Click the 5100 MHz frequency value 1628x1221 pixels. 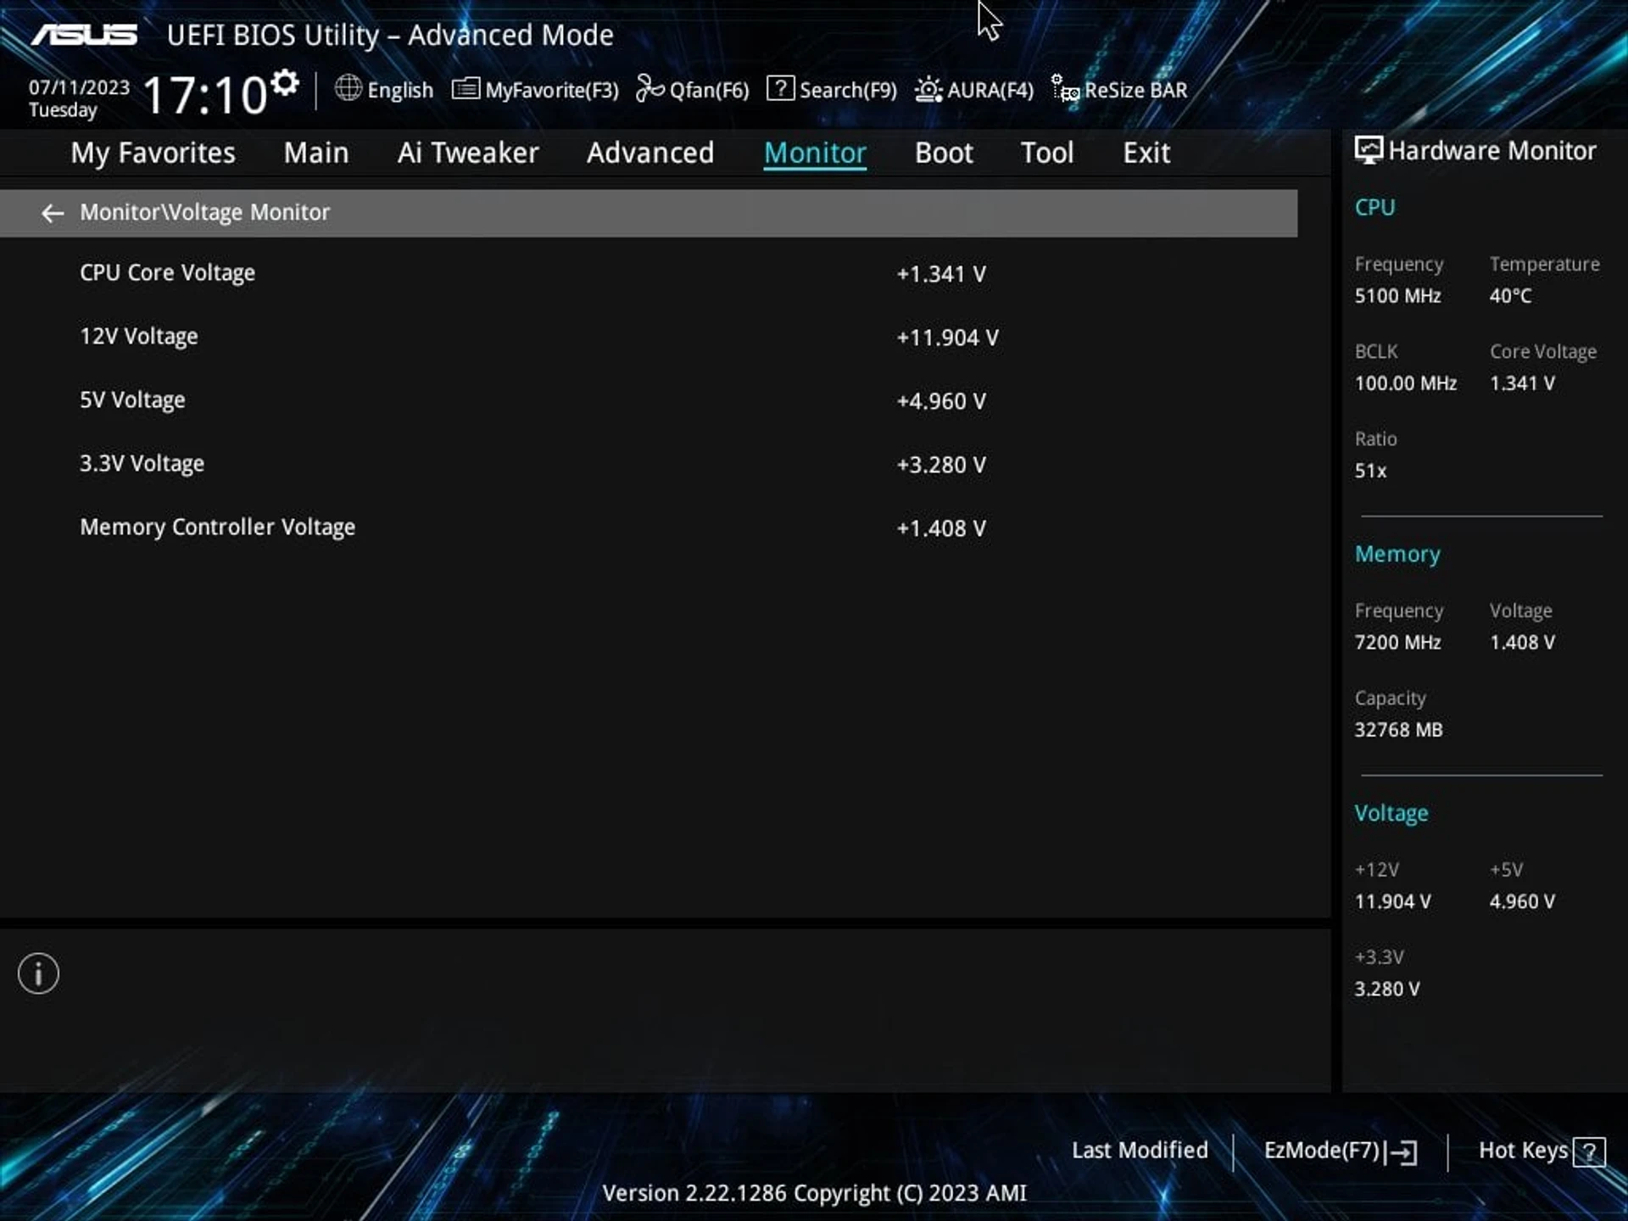[1397, 296]
